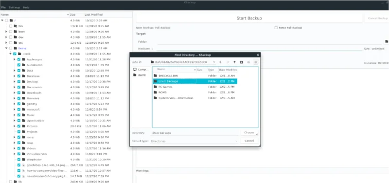The height and width of the screenshot is (183, 389).
Task: Click the PC Games folder icon
Action: coord(156,87)
